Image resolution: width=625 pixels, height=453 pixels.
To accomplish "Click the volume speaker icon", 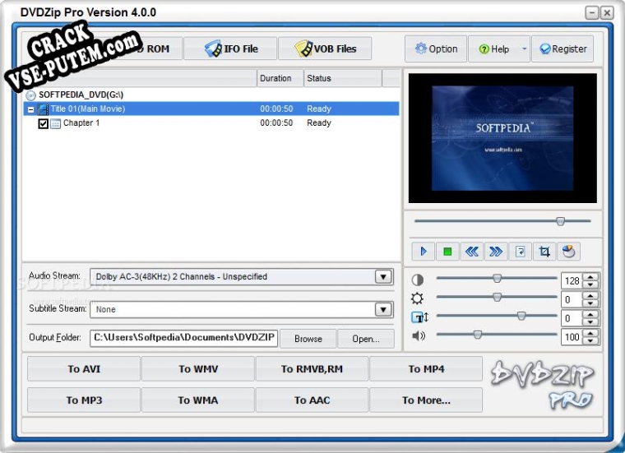I will coord(419,335).
